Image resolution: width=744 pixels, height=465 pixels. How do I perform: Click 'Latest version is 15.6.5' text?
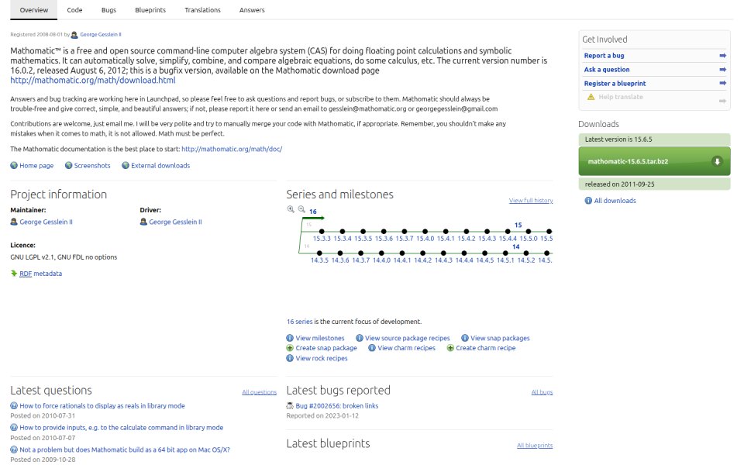pyautogui.click(x=618, y=139)
